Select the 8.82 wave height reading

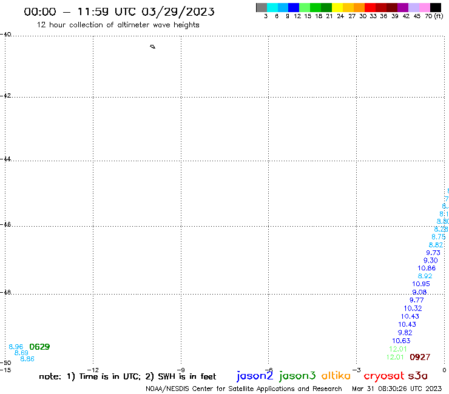[436, 245]
